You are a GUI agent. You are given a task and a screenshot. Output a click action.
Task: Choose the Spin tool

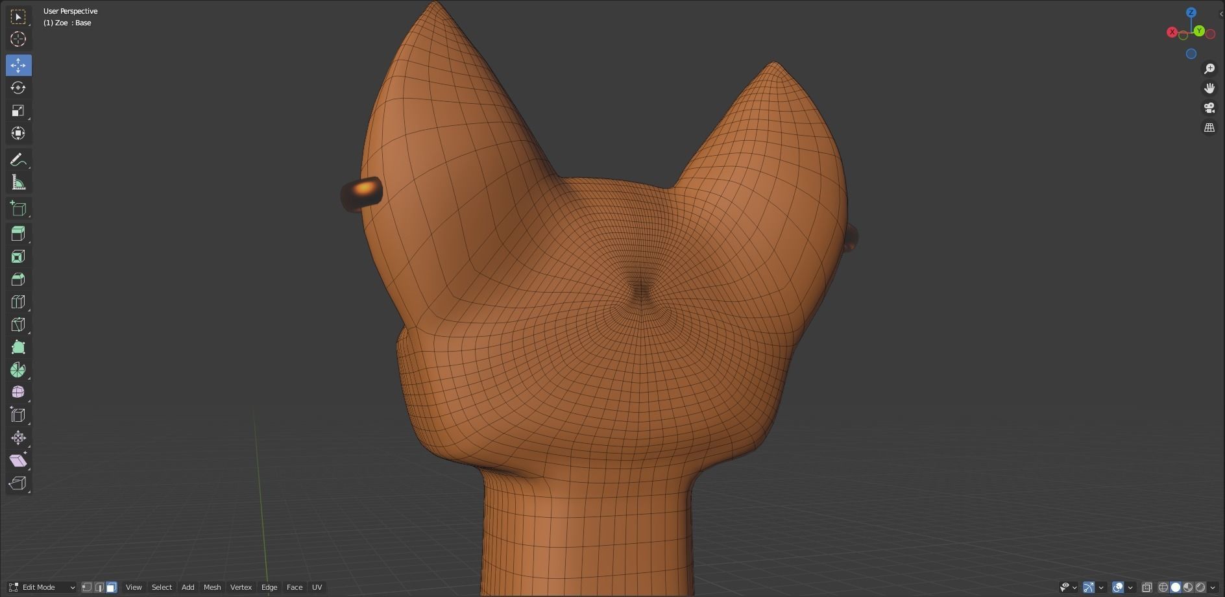pos(18,370)
